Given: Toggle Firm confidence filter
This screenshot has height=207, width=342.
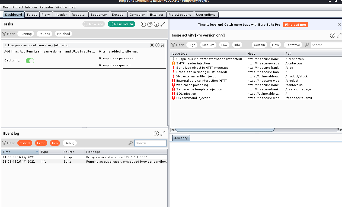Looking at the screenshot, I should (275, 45).
